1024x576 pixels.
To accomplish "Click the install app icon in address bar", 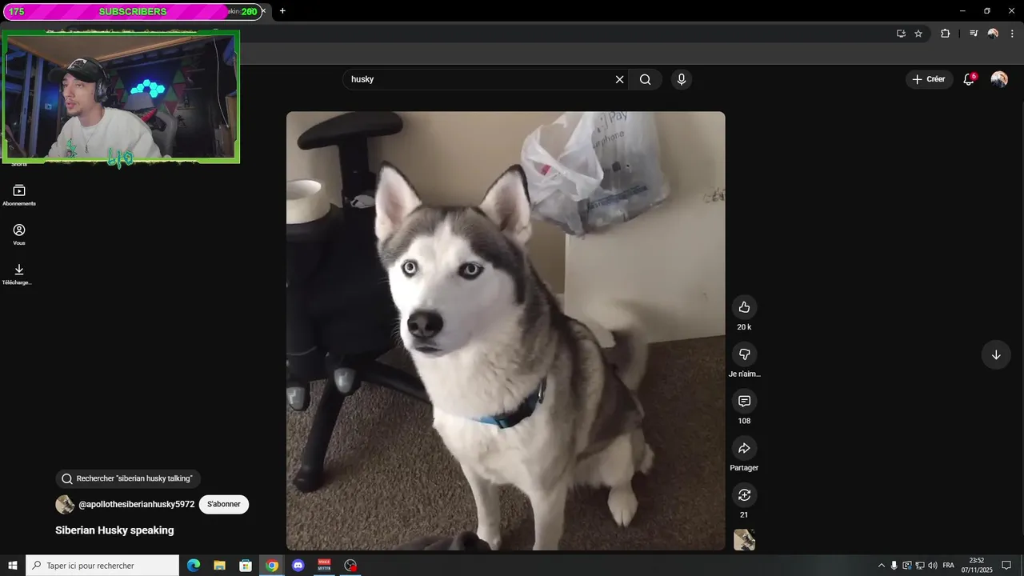I will 901,34.
